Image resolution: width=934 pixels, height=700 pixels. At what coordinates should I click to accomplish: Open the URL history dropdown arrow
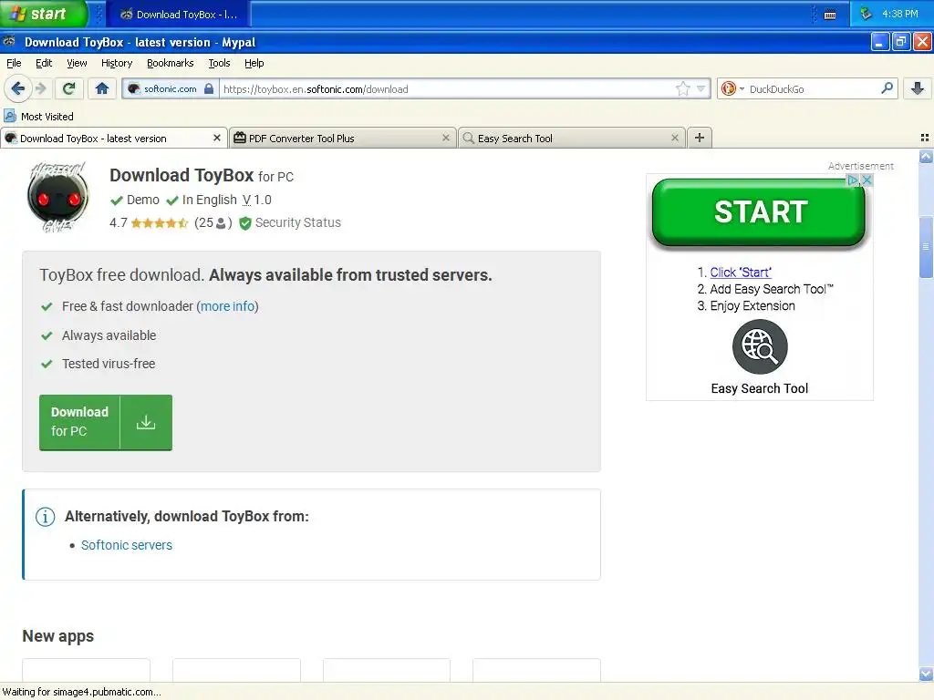[701, 88]
